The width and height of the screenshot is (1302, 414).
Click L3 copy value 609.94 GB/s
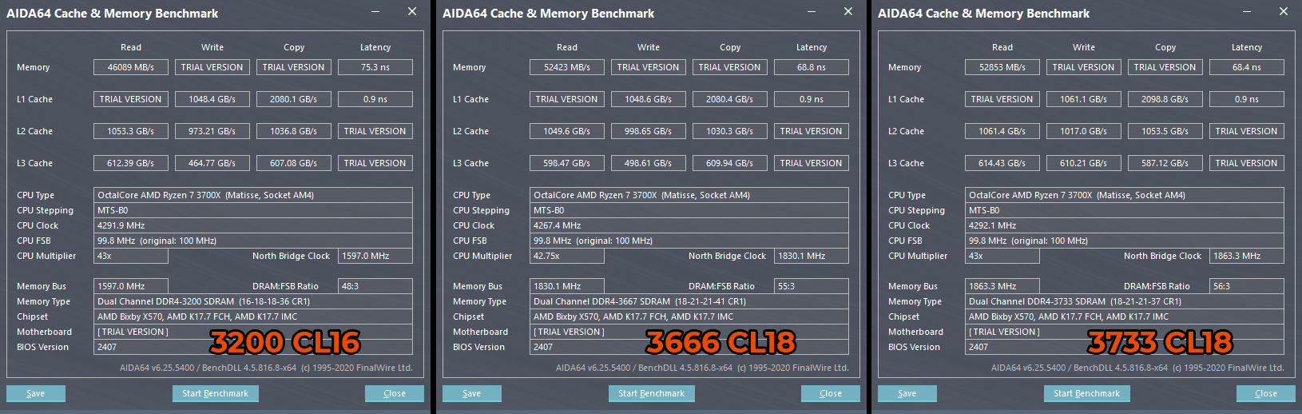[730, 163]
